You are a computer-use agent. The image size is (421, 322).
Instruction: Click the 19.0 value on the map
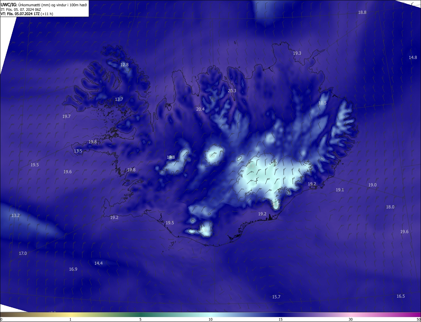tap(372, 185)
